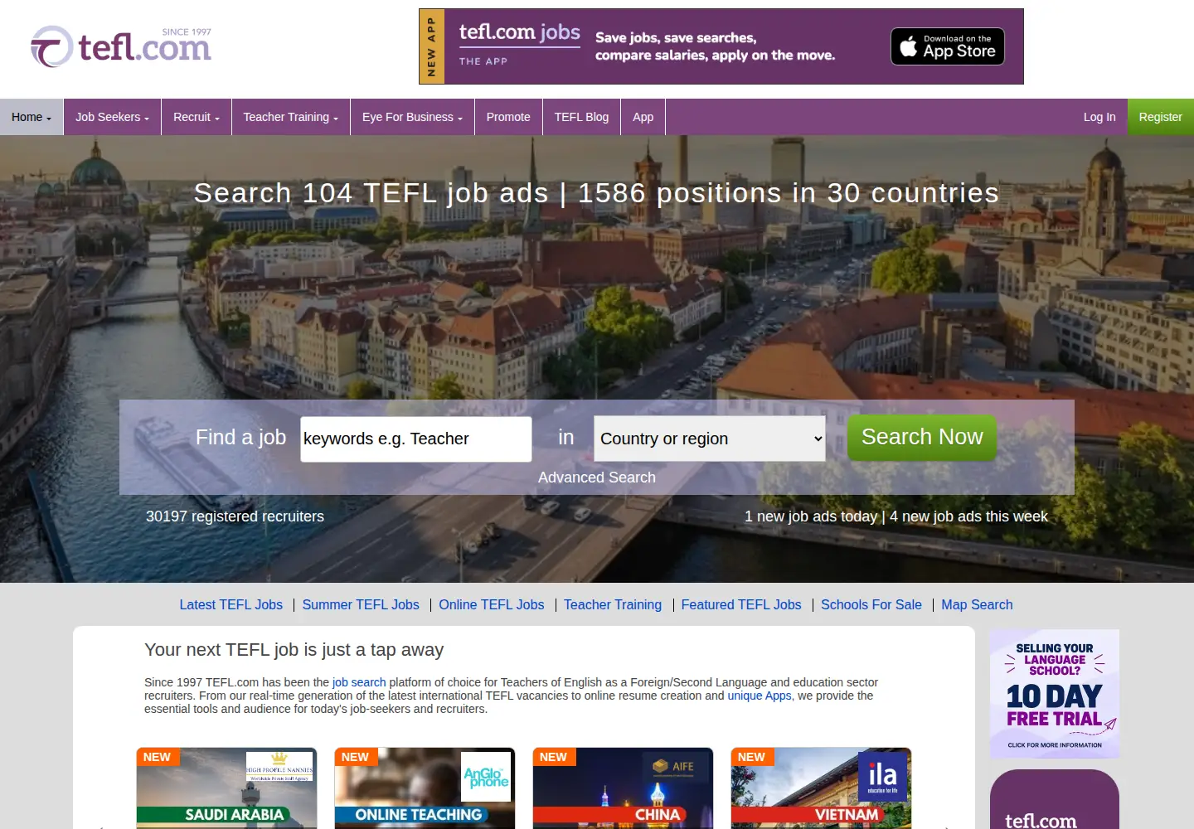Open the China AIFE job card
Screen dimensions: 1194x829
coord(623,788)
